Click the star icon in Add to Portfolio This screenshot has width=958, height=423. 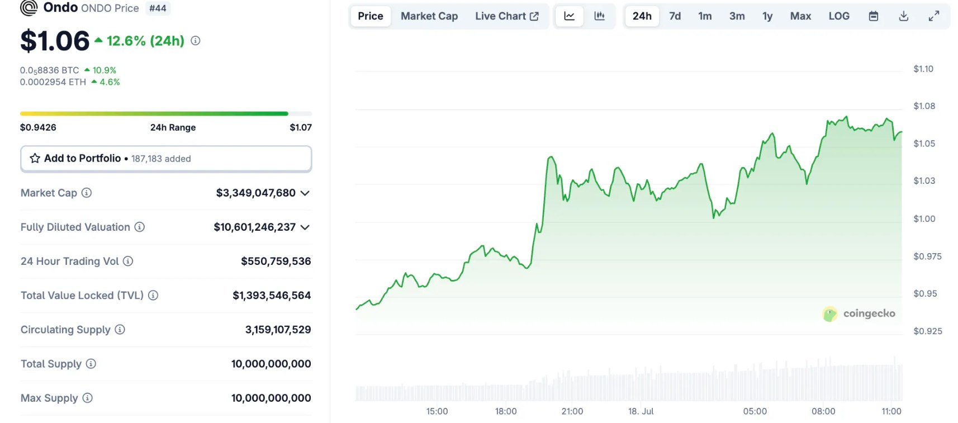point(35,158)
